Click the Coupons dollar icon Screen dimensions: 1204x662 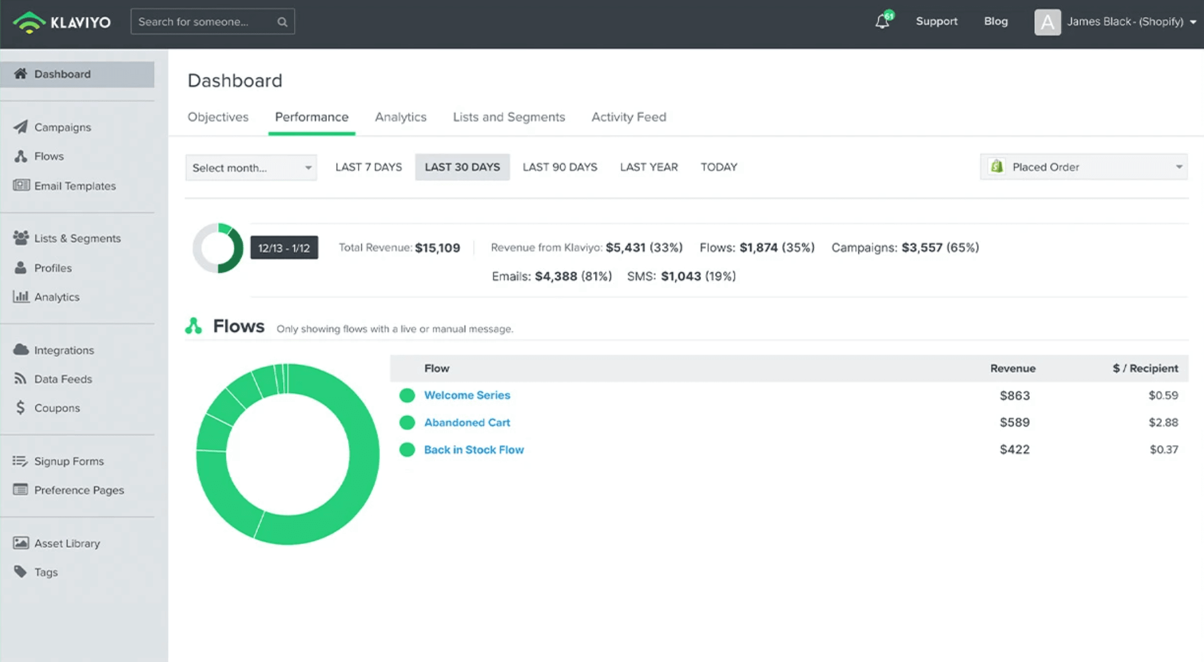[x=21, y=408]
